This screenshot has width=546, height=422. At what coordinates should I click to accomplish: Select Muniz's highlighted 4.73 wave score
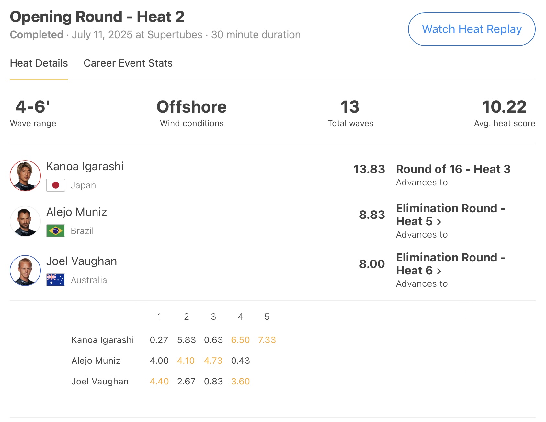point(213,361)
